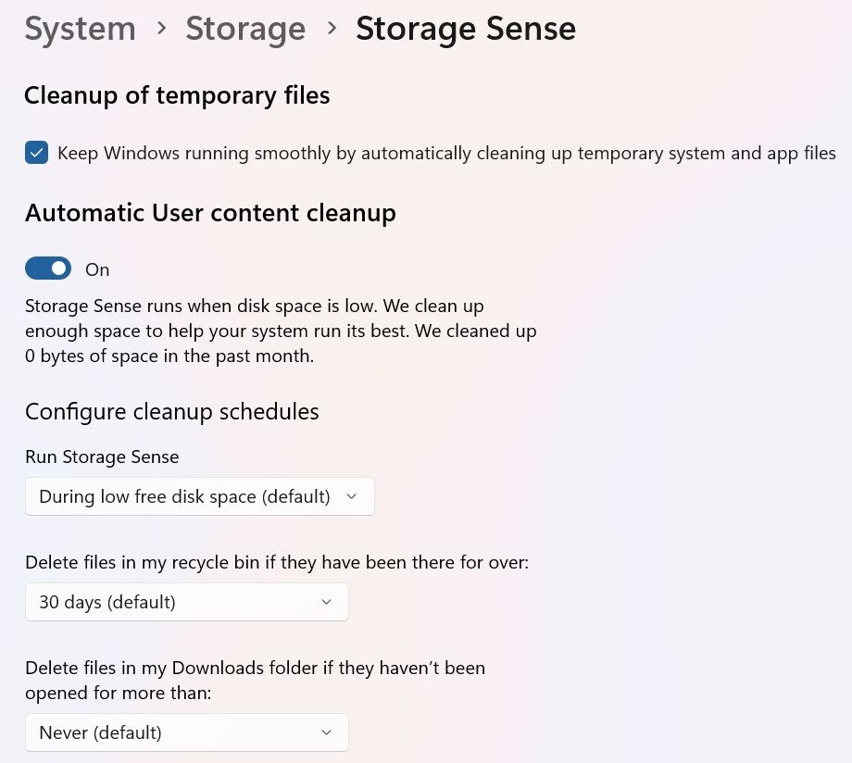Click the chevron beside 'During low free disk space'

(x=351, y=496)
